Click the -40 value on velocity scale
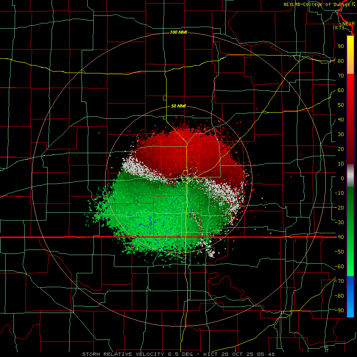The width and height of the screenshot is (357, 357). coord(339,237)
